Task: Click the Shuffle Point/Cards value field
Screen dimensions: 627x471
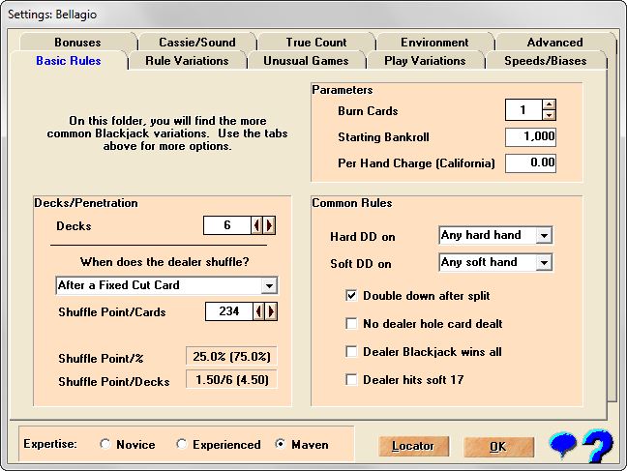Action: pos(229,311)
